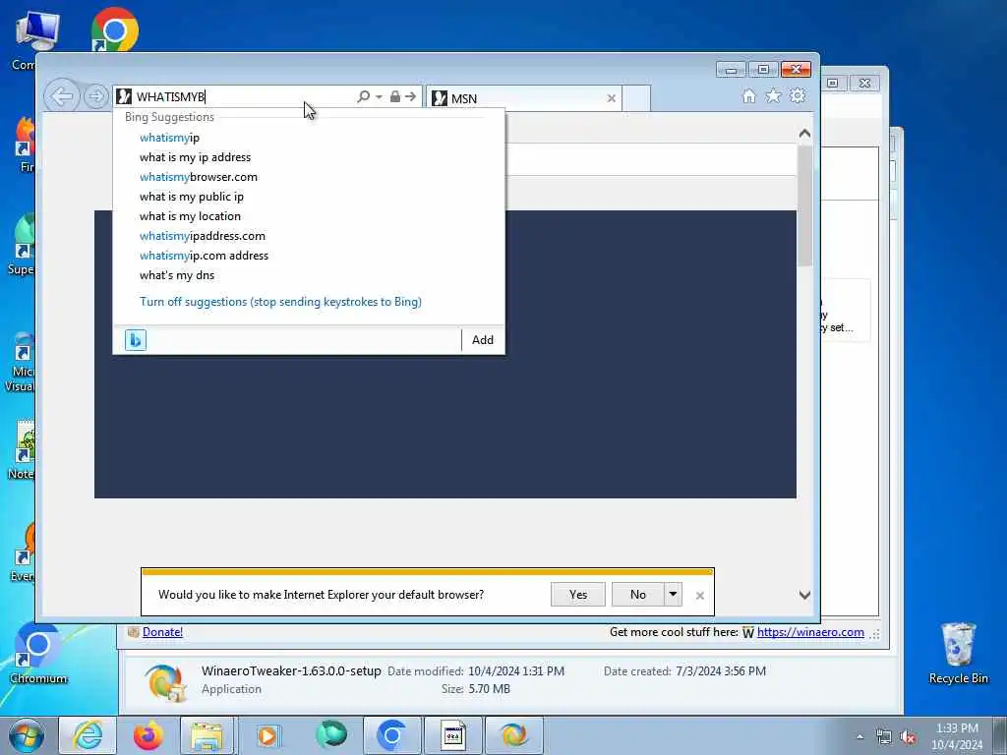Click the Add search provider button
This screenshot has width=1007, height=755.
pos(483,340)
